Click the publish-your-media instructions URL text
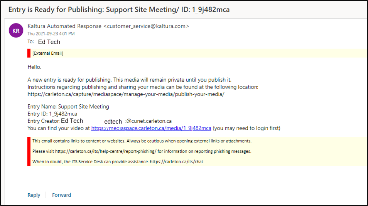The height and width of the screenshot is (206, 368). coord(126,94)
